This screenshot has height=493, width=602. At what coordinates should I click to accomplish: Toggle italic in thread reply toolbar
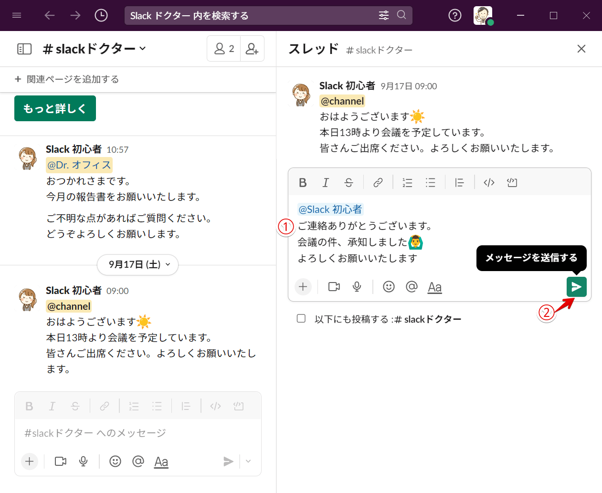point(326,182)
